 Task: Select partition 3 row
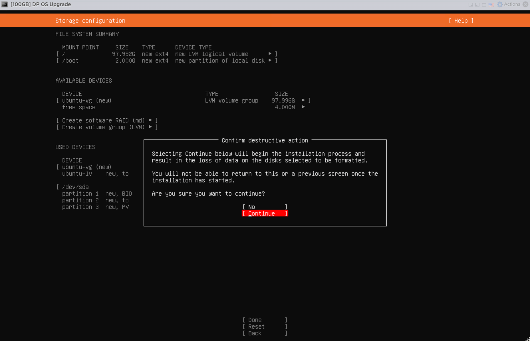coord(95,207)
